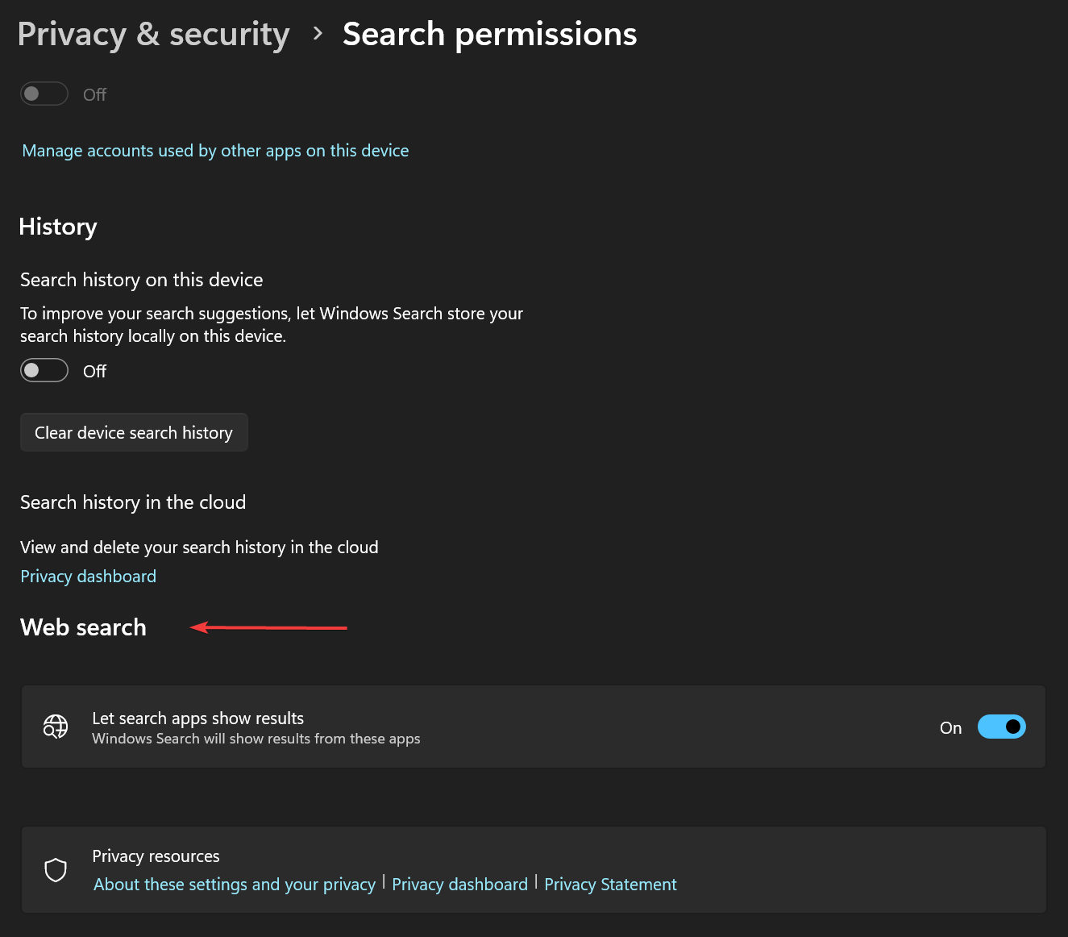Enable the Search history on this device toggle
The height and width of the screenshot is (937, 1068).
point(44,371)
